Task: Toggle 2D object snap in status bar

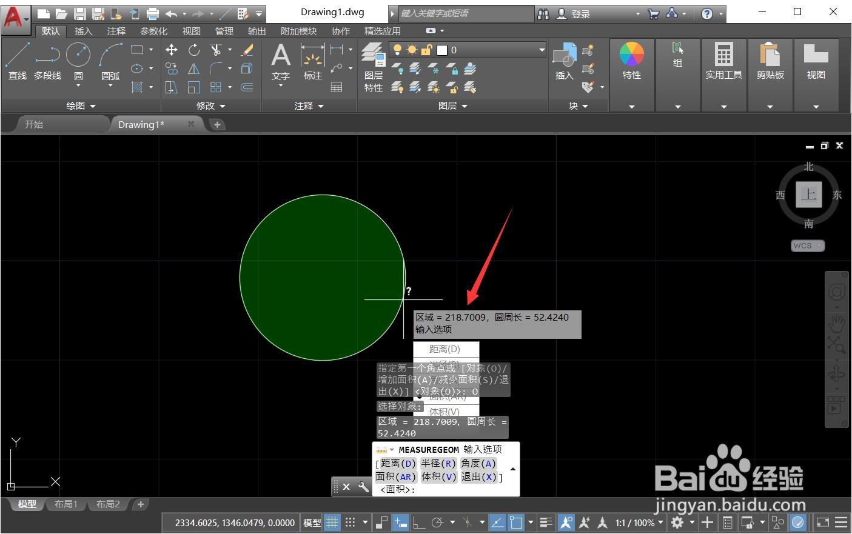Action: coord(516,522)
